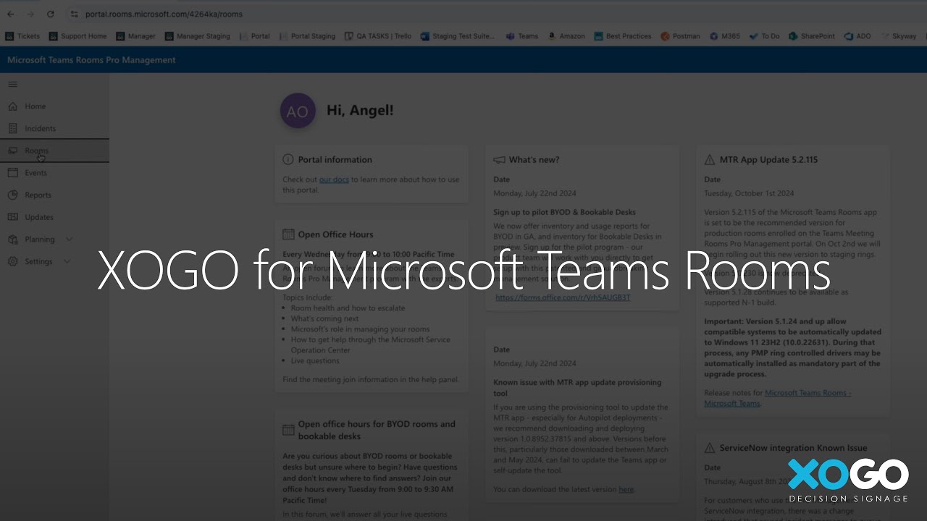The image size is (927, 521).
Task: Collapse the sidebar with the hamburger icon
Action: (12, 85)
